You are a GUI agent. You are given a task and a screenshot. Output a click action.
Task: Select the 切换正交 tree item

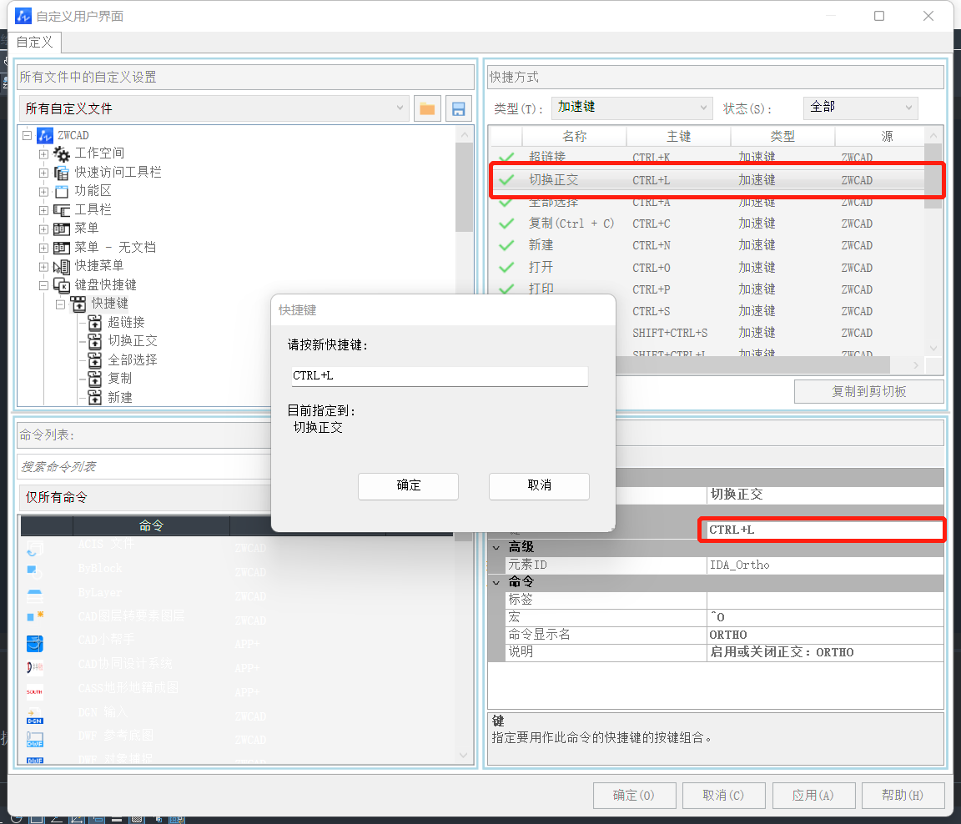[133, 341]
